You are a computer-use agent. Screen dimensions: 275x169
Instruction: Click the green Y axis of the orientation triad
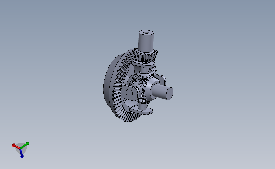[x=24, y=145]
